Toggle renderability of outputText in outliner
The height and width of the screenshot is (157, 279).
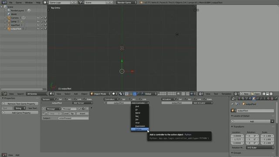(45, 29)
